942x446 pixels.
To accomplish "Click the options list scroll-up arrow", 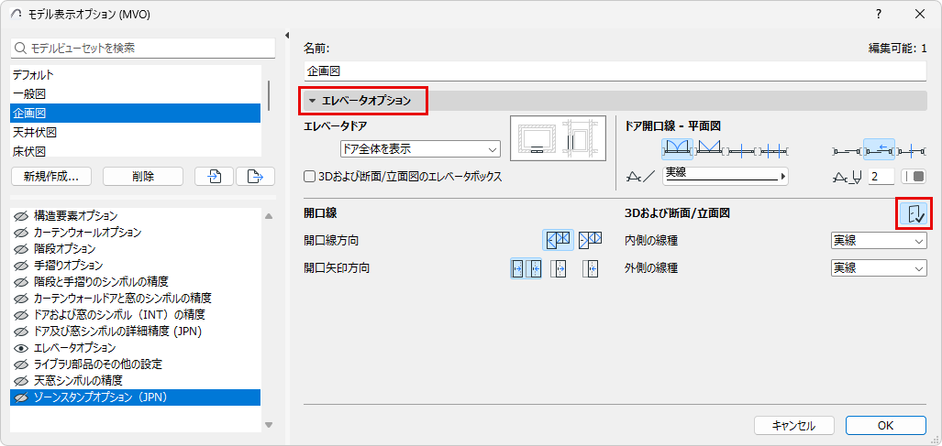I will (269, 216).
